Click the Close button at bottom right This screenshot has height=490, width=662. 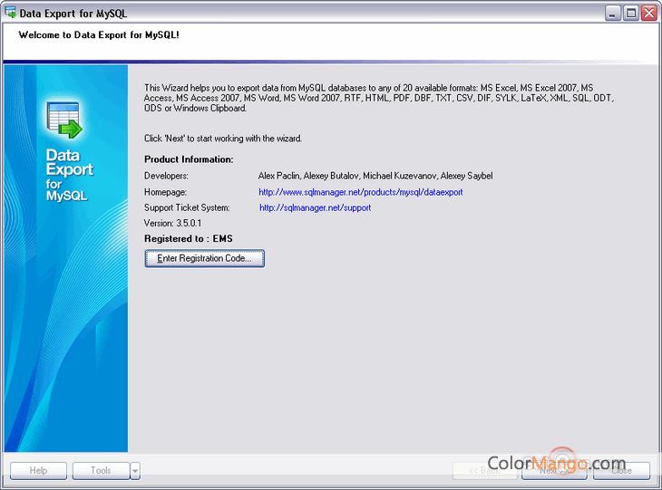621,471
